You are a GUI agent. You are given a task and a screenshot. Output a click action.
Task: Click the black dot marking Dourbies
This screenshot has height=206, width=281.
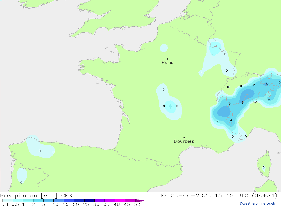pyautogui.click(x=184, y=138)
